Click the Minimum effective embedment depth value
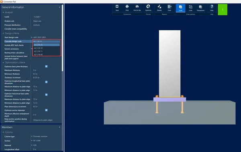Image resolution: width=241 pixels, height=152 pixels. (35, 115)
